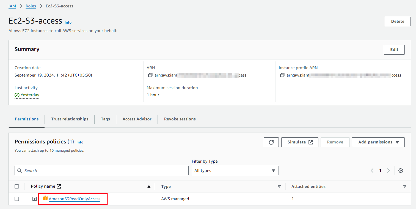Open the Tags tab

[x=105, y=119]
